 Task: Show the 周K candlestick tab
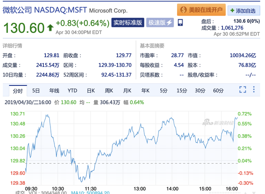(109, 91)
